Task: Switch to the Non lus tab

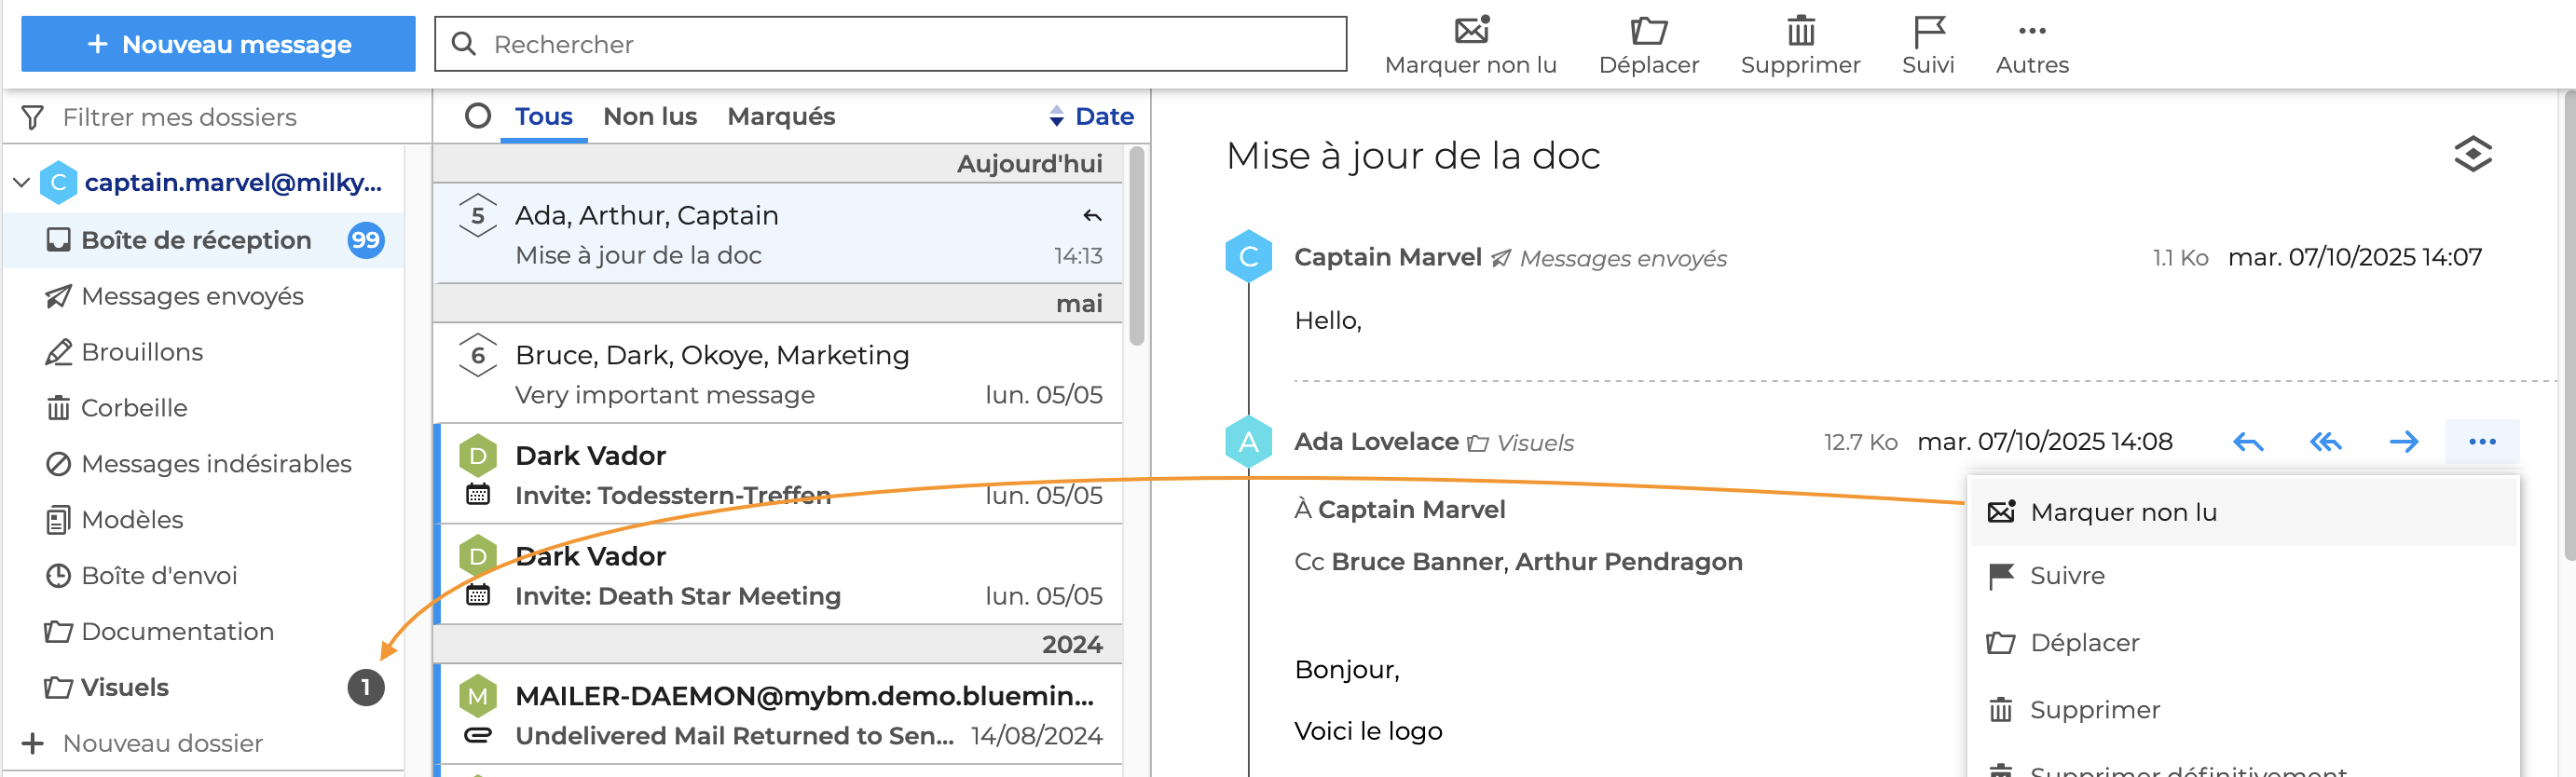Action: (x=650, y=116)
